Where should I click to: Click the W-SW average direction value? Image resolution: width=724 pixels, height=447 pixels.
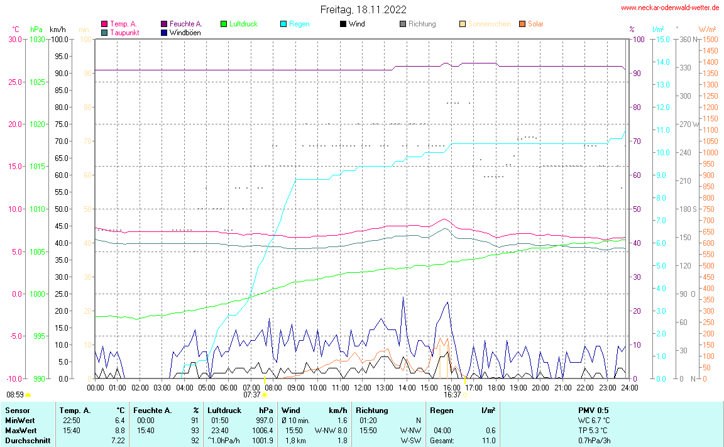pos(411,441)
